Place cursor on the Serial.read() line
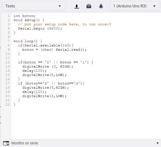This screenshot has width=161, height=147. click(54, 50)
